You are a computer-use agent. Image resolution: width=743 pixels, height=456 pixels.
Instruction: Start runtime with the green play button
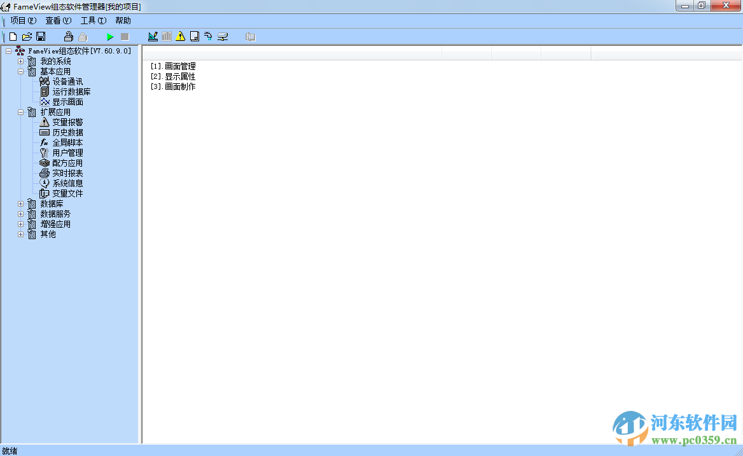tap(111, 36)
